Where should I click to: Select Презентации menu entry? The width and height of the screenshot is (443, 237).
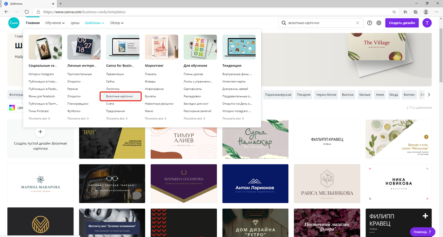click(x=115, y=74)
